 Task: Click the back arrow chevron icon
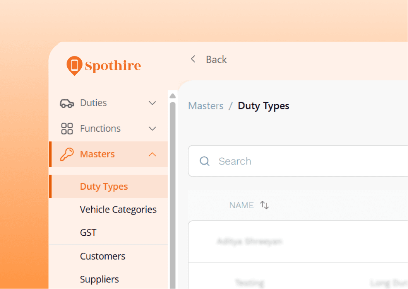(x=193, y=59)
